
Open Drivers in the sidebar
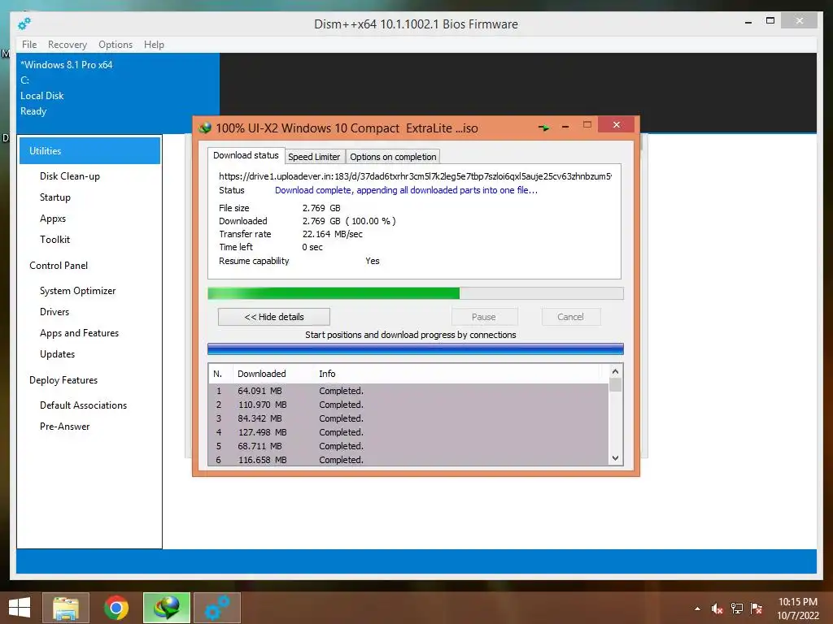point(55,312)
